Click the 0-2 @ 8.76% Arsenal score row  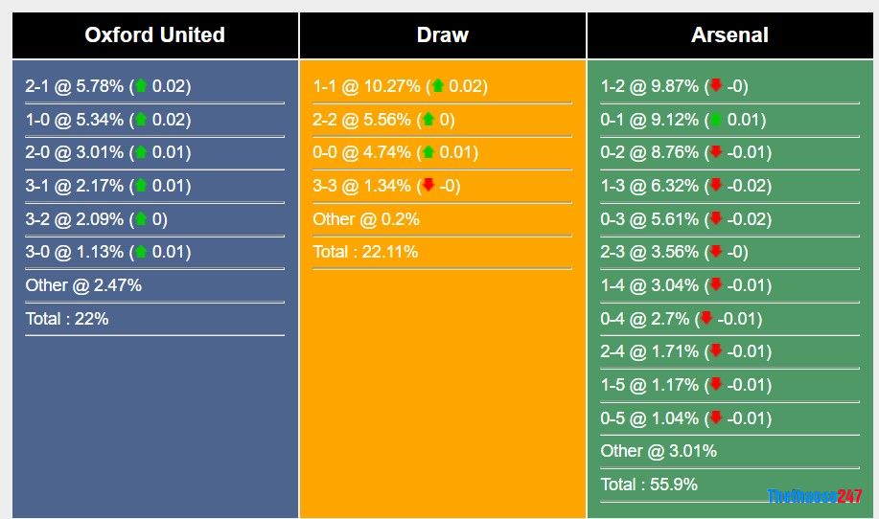tap(685, 152)
